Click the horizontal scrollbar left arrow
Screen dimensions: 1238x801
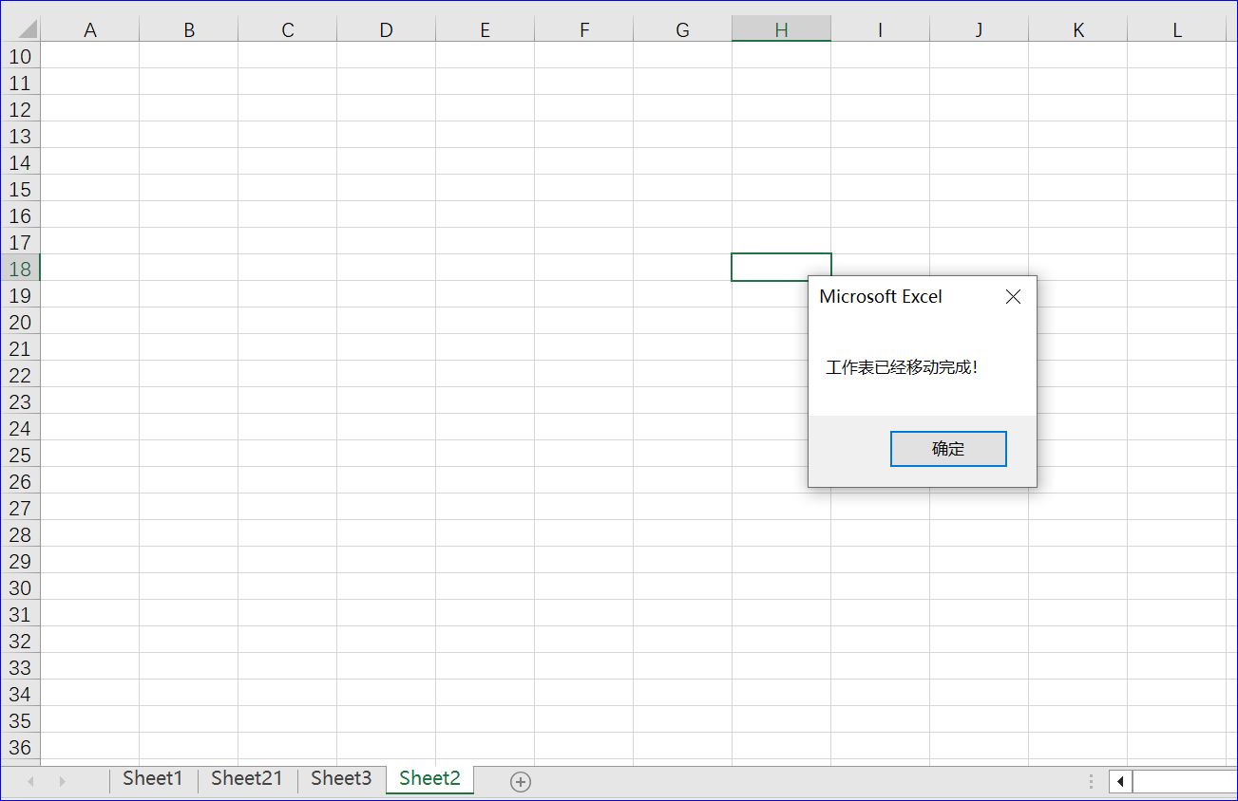pos(1120,782)
